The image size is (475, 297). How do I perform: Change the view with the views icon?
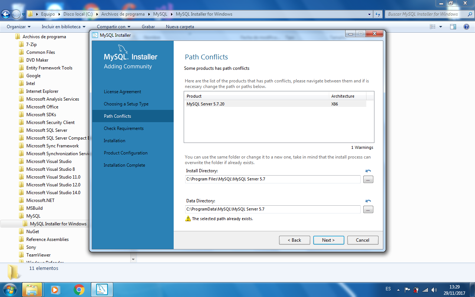pos(432,27)
